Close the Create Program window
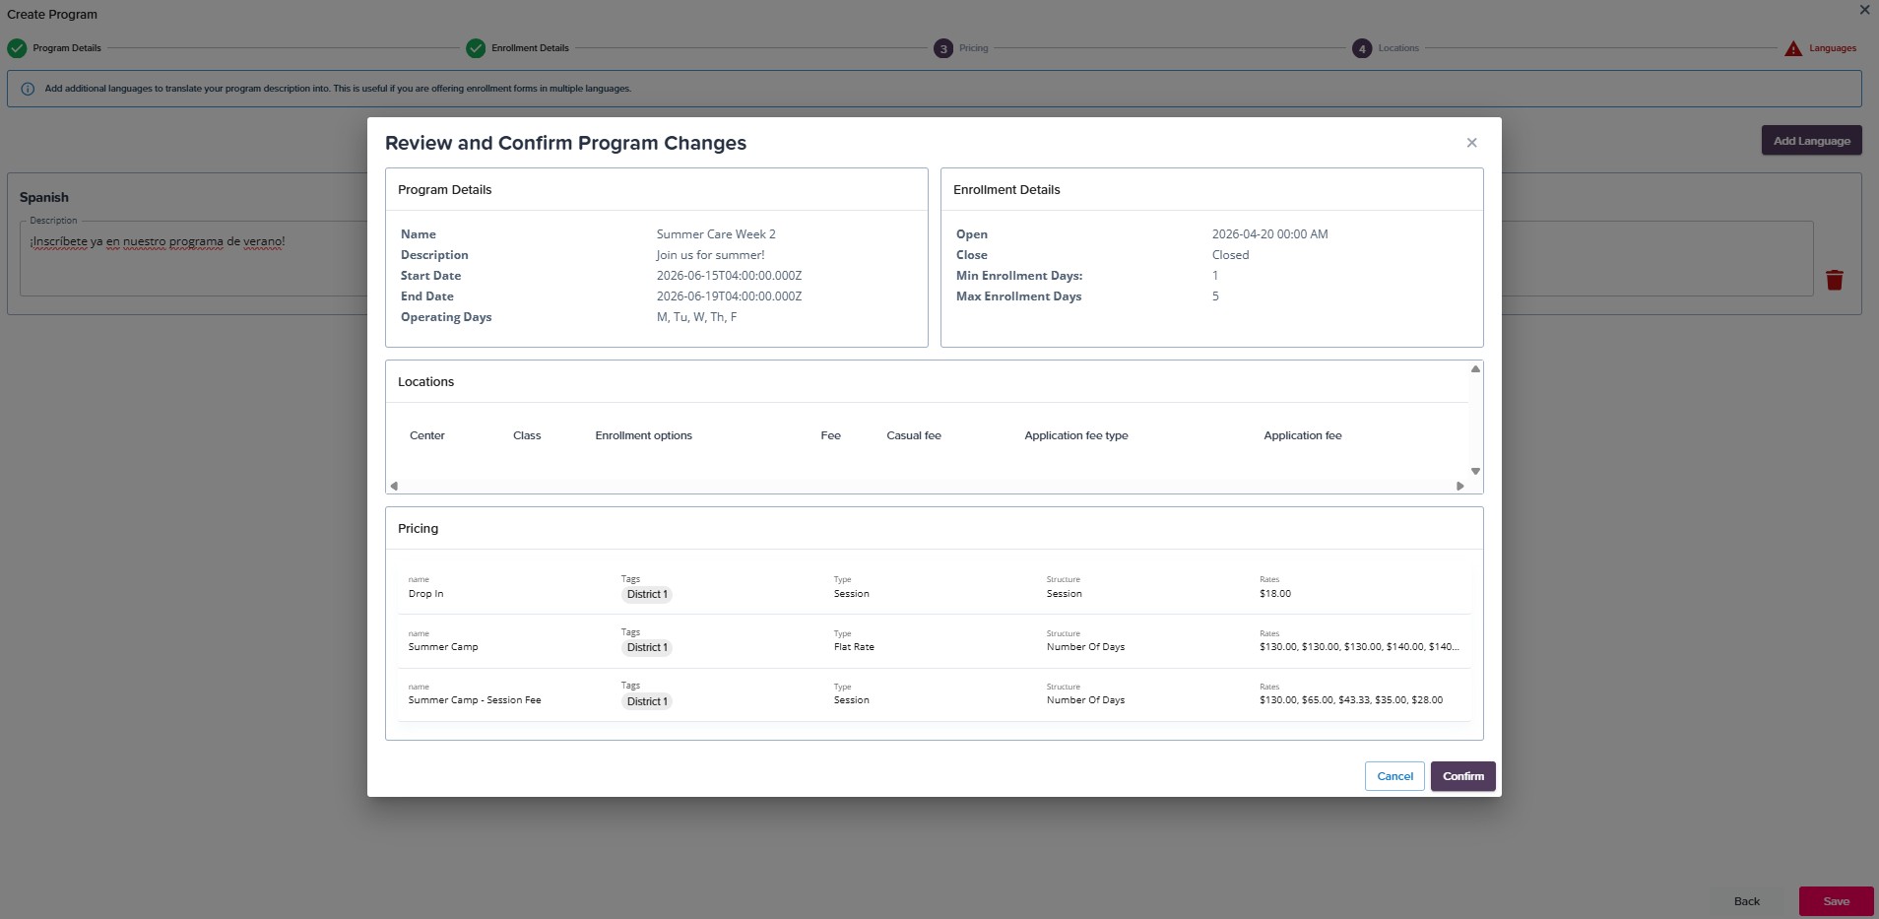 click(x=1864, y=10)
